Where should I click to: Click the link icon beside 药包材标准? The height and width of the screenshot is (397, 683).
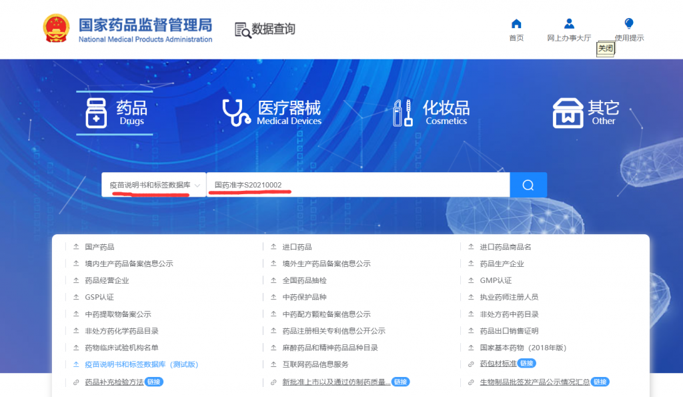[471, 364]
